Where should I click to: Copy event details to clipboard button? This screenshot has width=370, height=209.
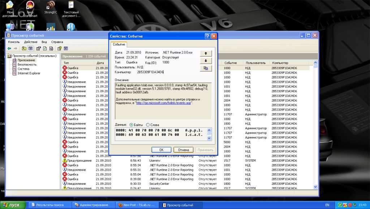pos(206,68)
